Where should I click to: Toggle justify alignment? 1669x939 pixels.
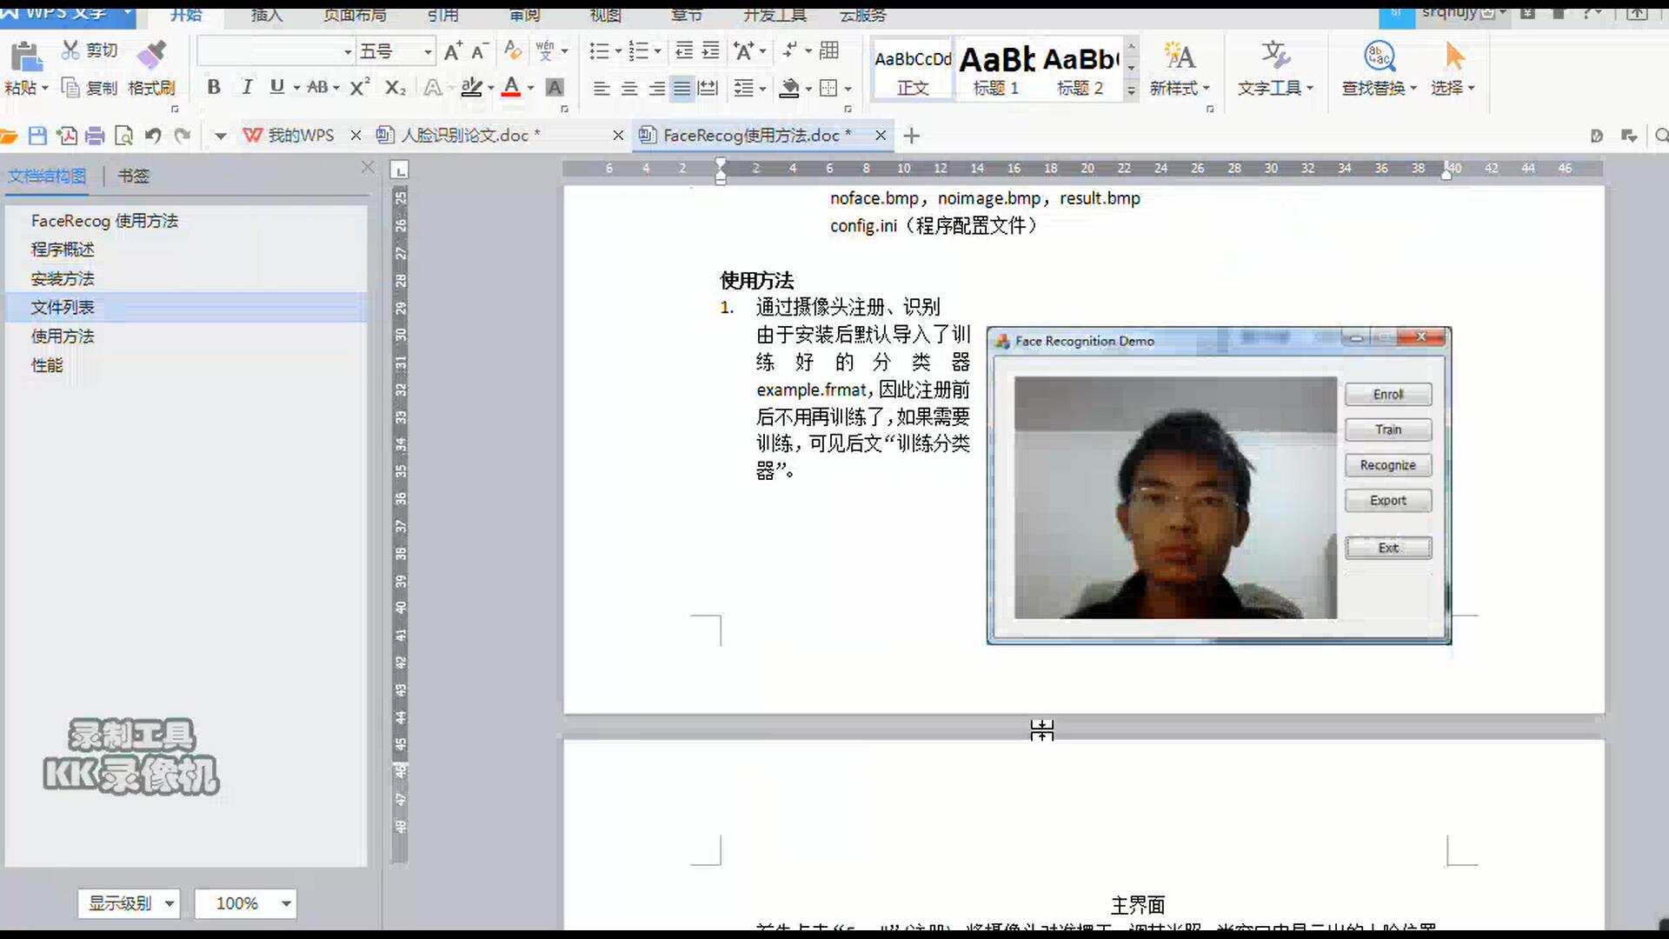(x=682, y=88)
